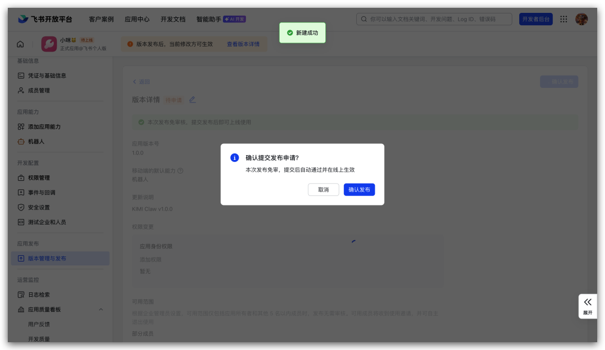The height and width of the screenshot is (350, 605).
Task: Click the 小咪 app icon
Action: pos(49,44)
